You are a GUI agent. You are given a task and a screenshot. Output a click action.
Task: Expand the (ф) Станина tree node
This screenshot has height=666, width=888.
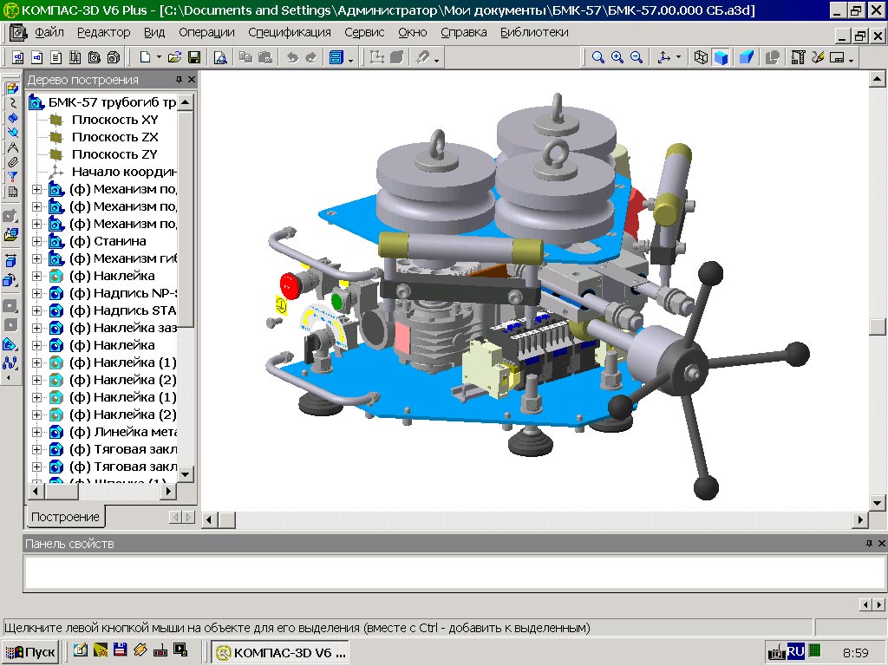[x=36, y=241]
